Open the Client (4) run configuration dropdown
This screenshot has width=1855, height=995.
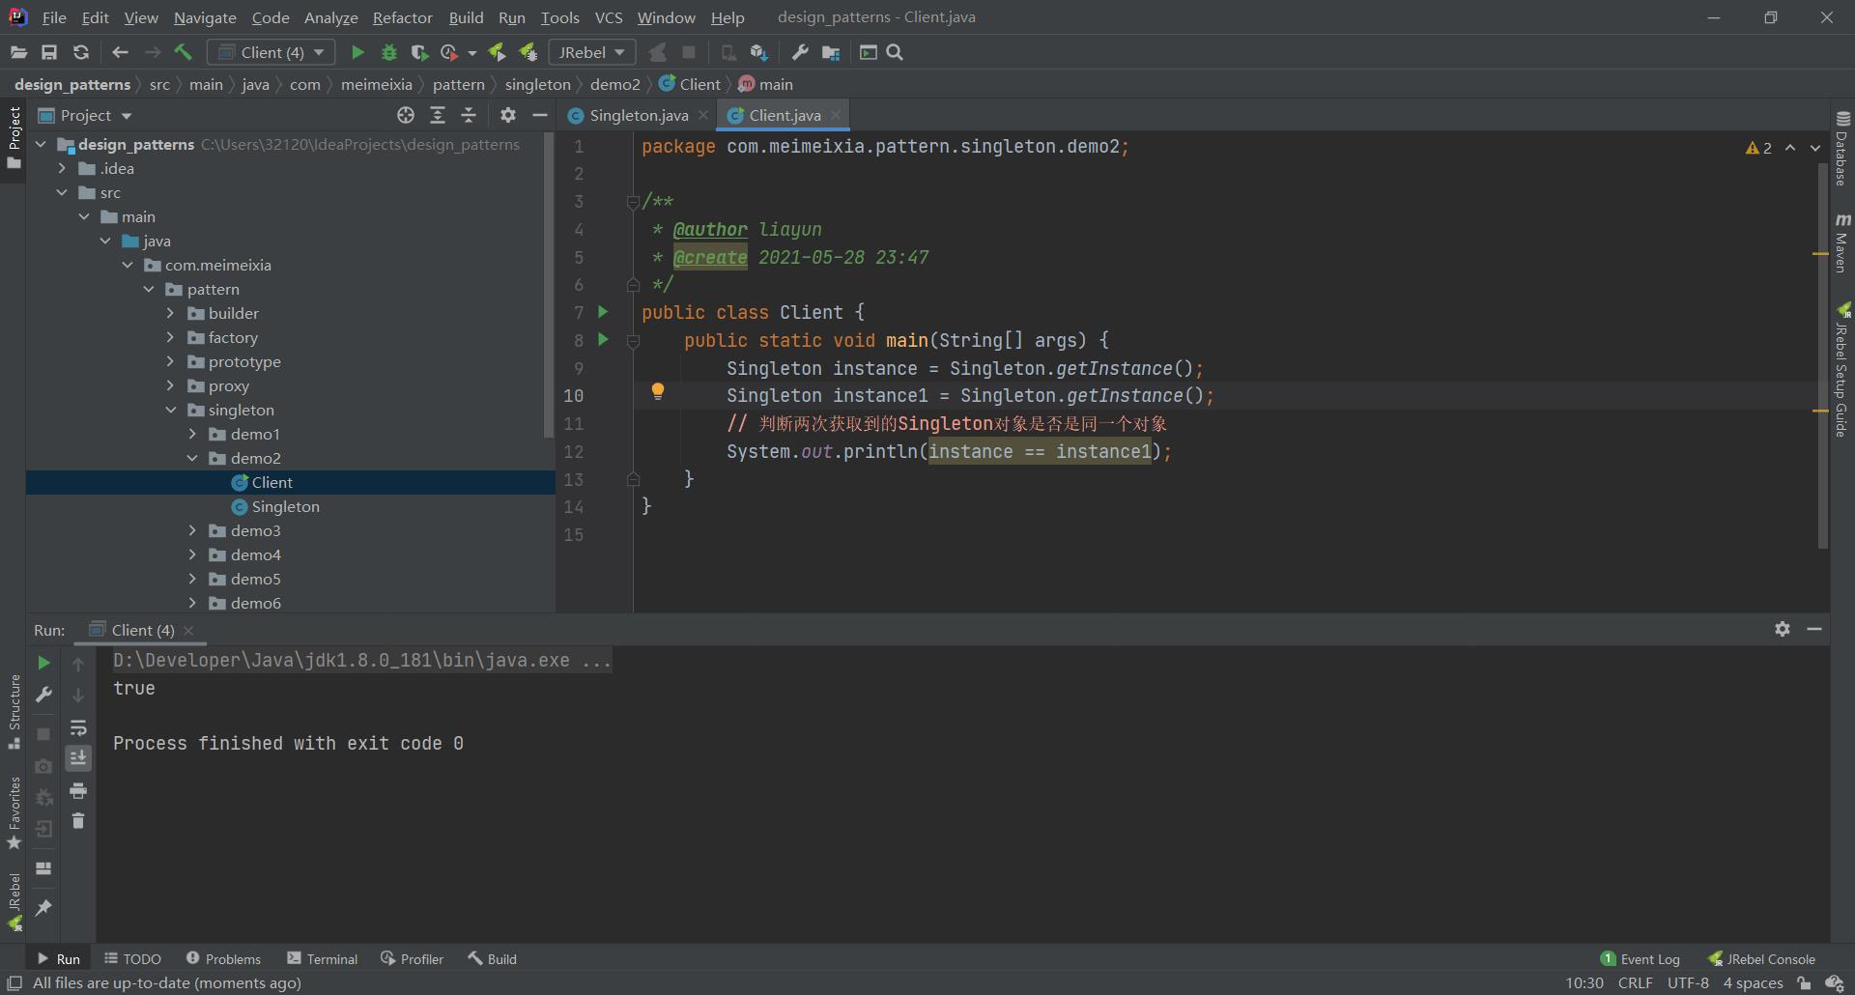pyautogui.click(x=271, y=52)
